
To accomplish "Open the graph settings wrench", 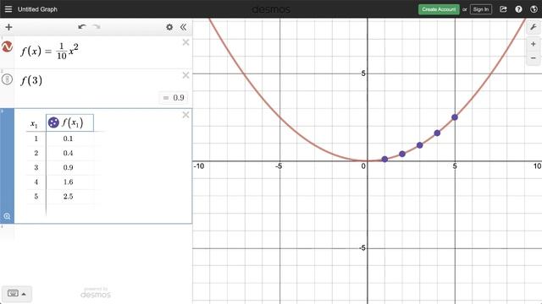I will pos(534,27).
